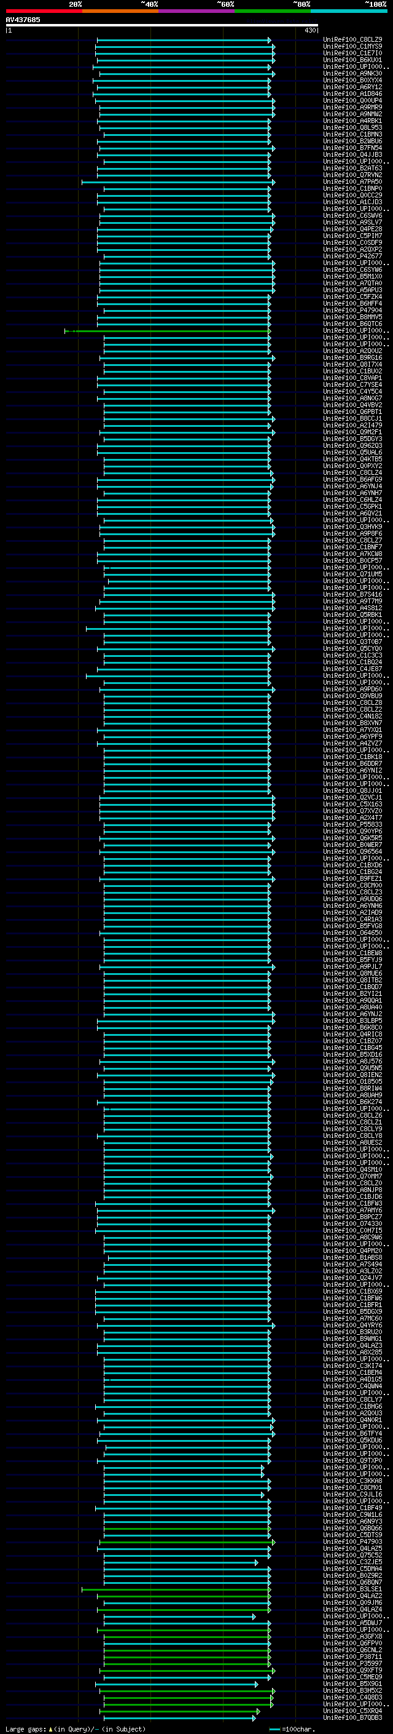Open hit UniRef100_C8CLZ9

[x=352, y=40]
